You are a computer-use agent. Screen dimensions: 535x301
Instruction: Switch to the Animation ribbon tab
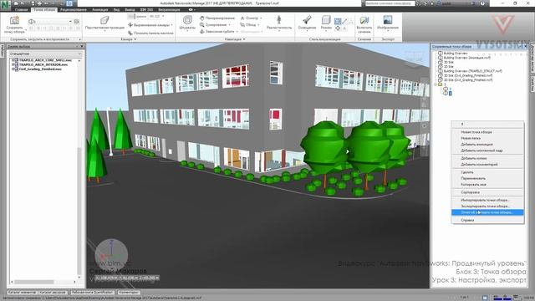click(x=100, y=9)
